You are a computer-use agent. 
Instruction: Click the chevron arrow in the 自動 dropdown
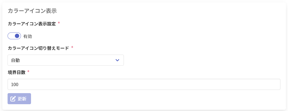[117, 60]
